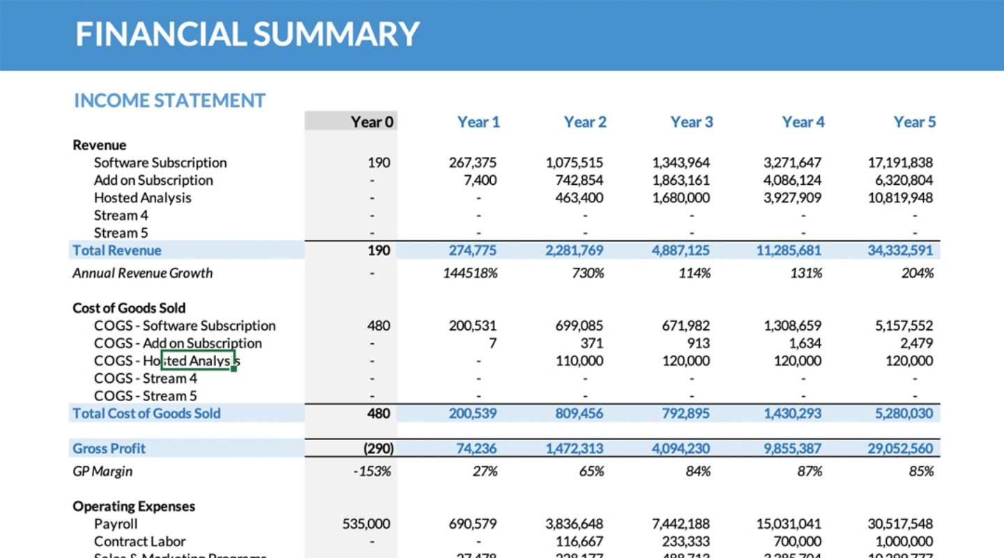Select Year 0 Payroll value 535,000

tap(367, 524)
